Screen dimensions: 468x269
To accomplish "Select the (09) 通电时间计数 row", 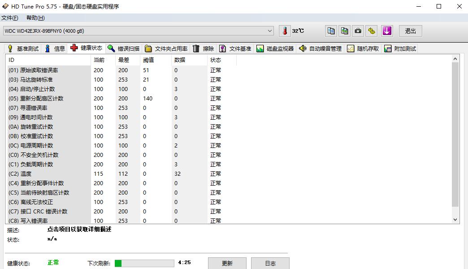I will [x=121, y=117].
